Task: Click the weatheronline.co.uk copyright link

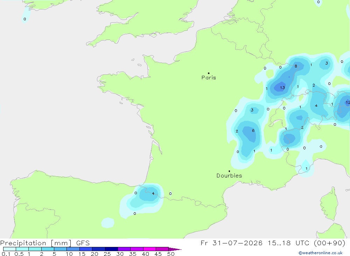Action: (320, 253)
